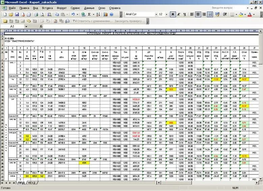Apply red font color A
The image size is (263, 191).
coord(250,15)
